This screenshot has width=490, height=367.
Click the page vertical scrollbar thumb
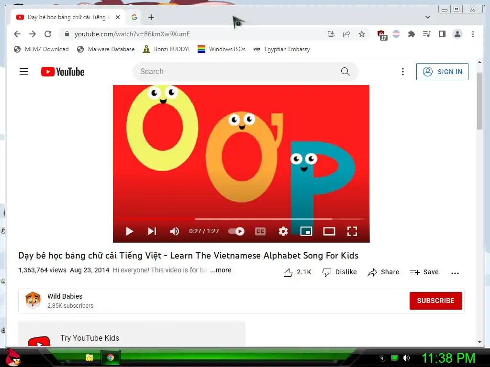coord(479,100)
